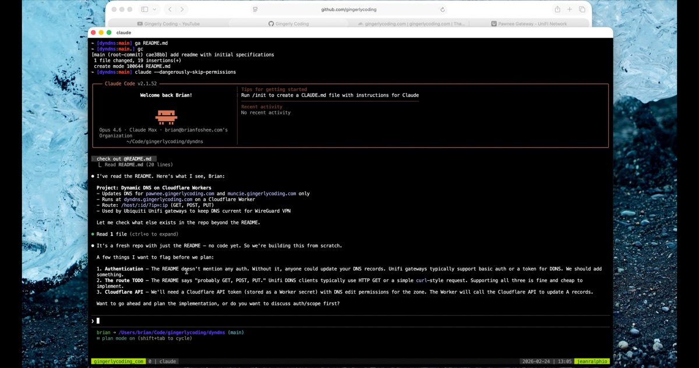This screenshot has height=368, width=699.
Task: Click the '2026-02-24 | 13:05' status text
Action: (x=546, y=362)
